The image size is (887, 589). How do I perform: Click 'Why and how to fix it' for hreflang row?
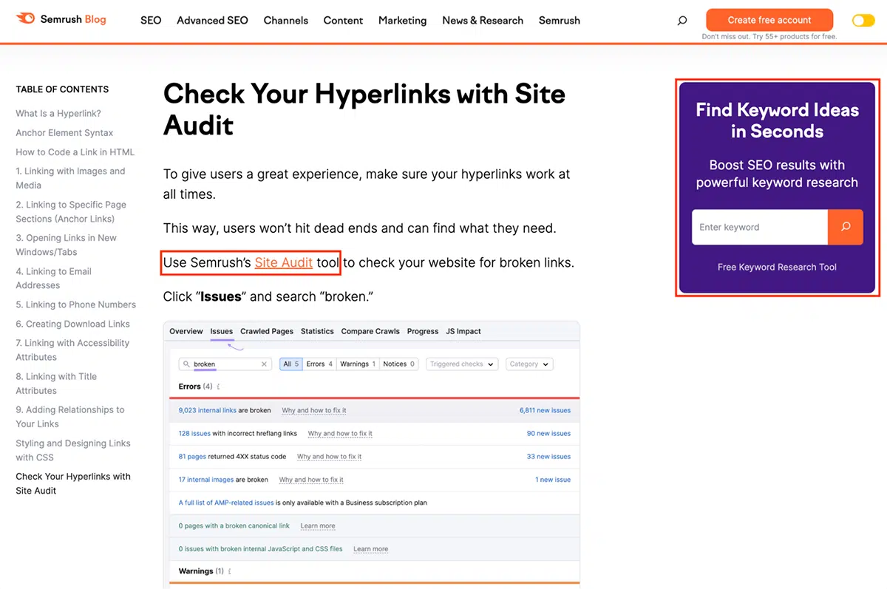[x=340, y=434]
